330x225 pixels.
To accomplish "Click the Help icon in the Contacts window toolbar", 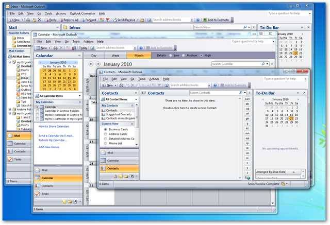I will pos(215,85).
